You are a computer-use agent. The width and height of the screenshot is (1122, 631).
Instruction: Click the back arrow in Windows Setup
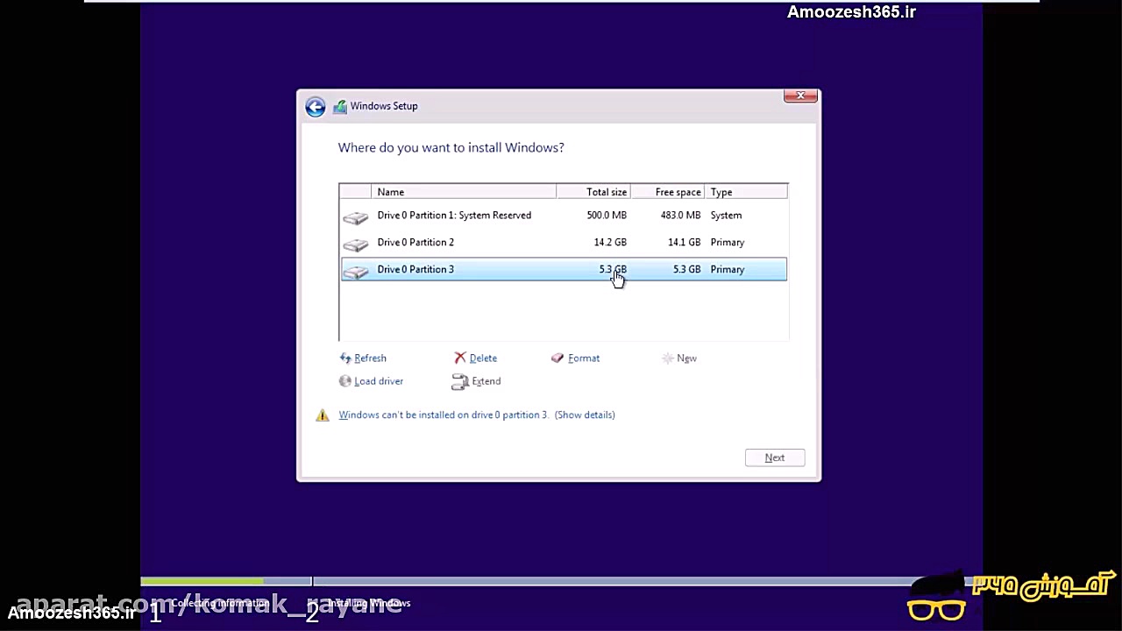(x=315, y=107)
